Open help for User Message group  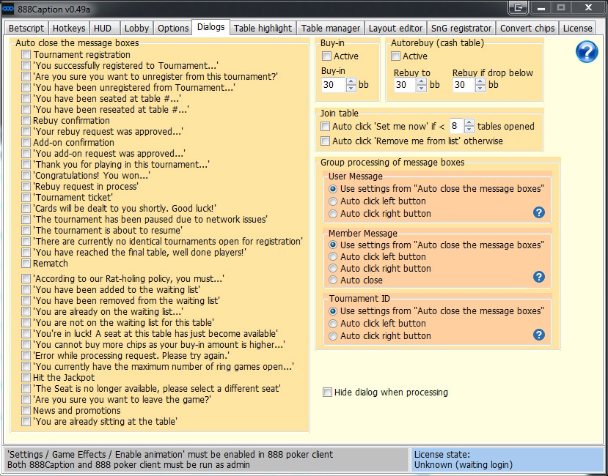pyautogui.click(x=538, y=212)
